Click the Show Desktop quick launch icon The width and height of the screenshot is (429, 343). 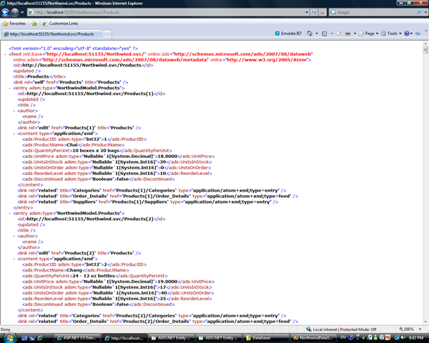24,338
